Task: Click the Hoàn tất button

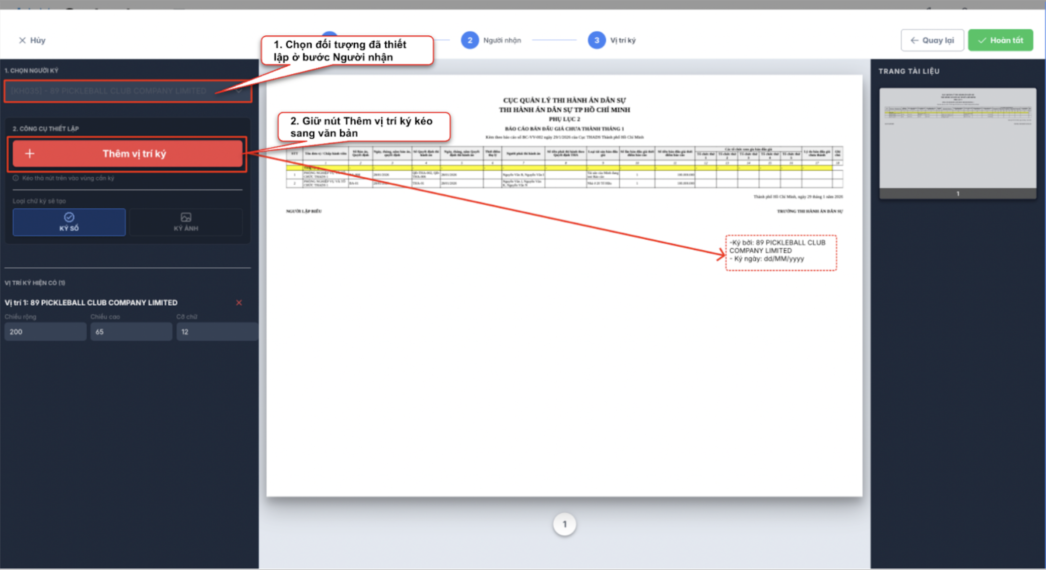Action: click(x=1000, y=40)
